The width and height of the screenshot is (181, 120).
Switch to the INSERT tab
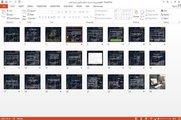[x=21, y=6]
